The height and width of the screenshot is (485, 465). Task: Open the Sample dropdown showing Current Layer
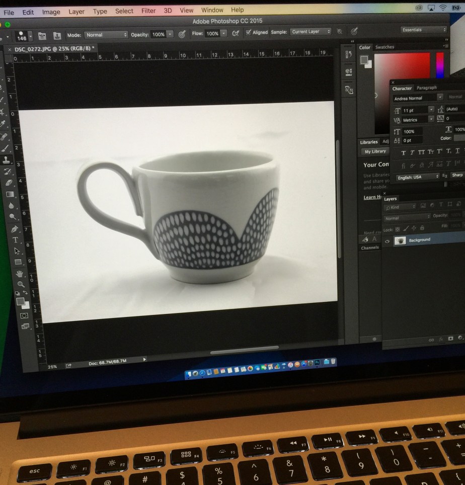[x=310, y=32]
